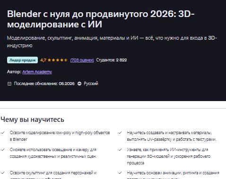Click the text Научитесь основам анимации, риггинга

(173, 175)
